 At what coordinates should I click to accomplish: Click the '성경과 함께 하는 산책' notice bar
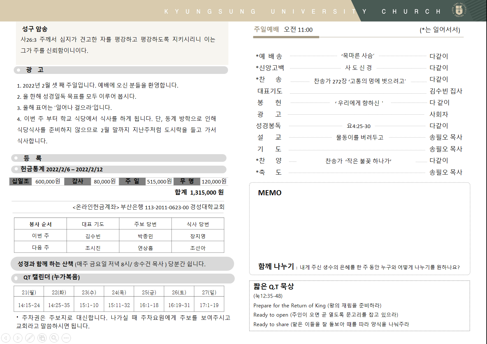pyautogui.click(x=122, y=264)
